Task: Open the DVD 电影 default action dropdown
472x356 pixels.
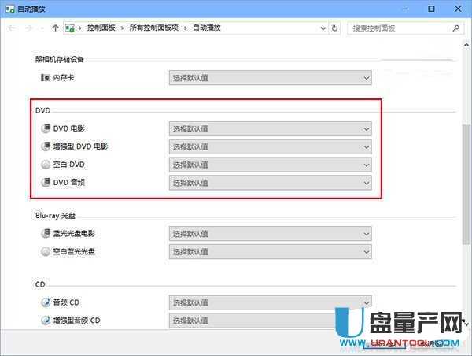Action: 270,128
